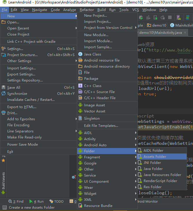Click the Print printer icon

point(3,113)
